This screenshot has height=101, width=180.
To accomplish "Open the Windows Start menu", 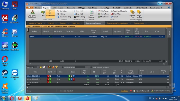I will point(3,98).
